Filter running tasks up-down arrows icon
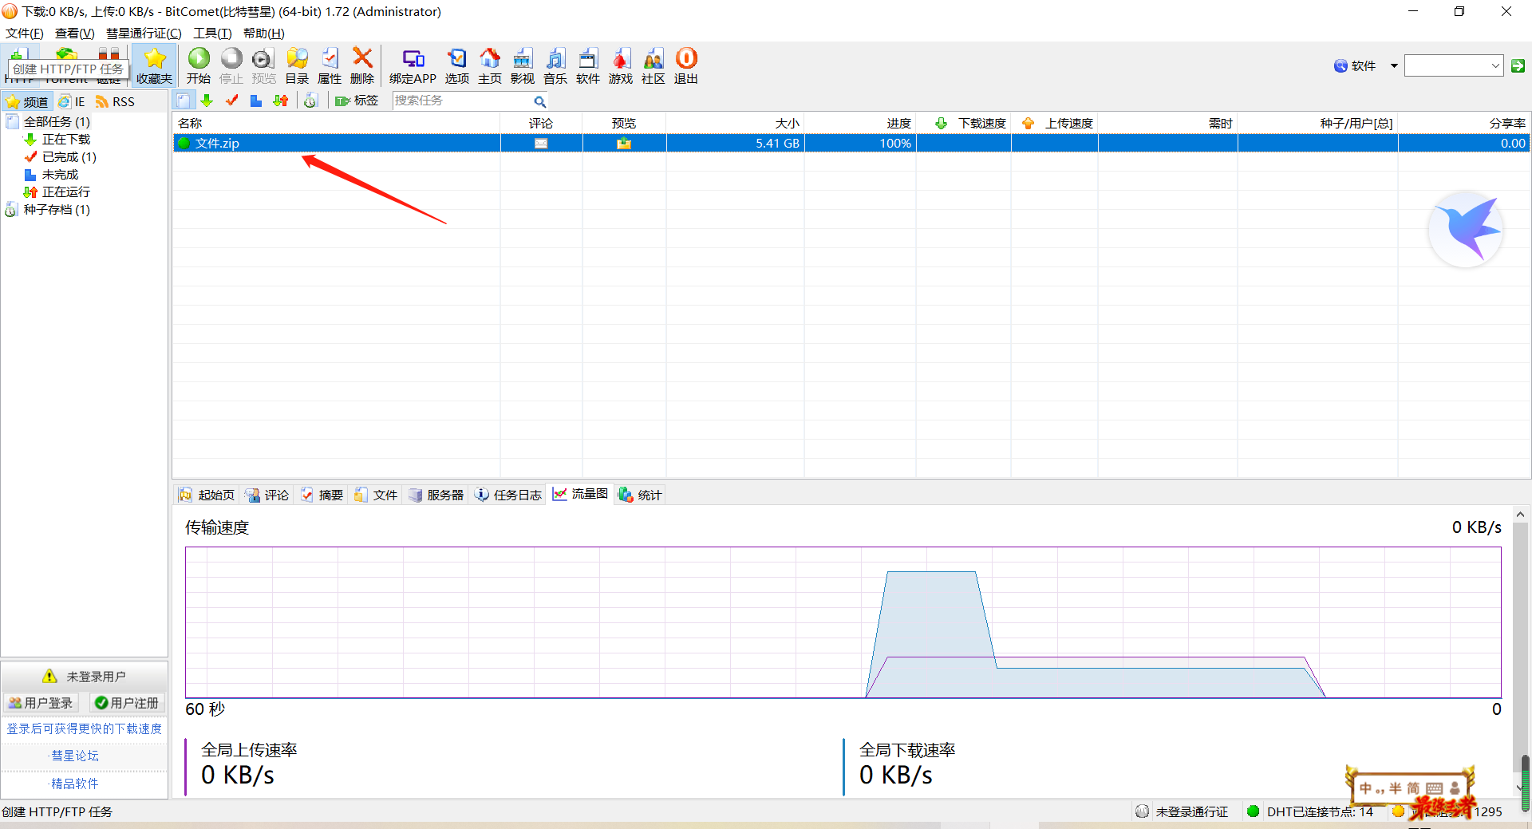 [x=281, y=101]
